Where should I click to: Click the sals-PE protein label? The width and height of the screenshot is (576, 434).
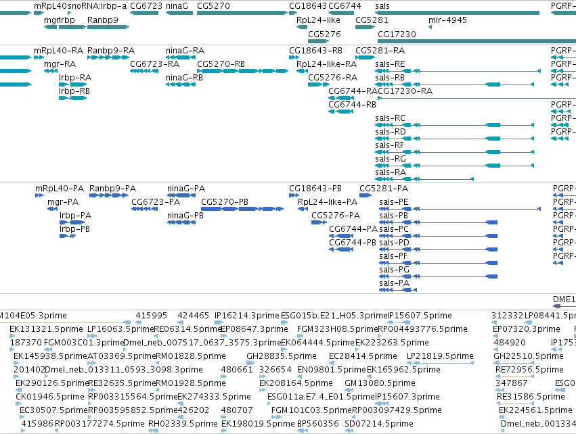pos(393,202)
